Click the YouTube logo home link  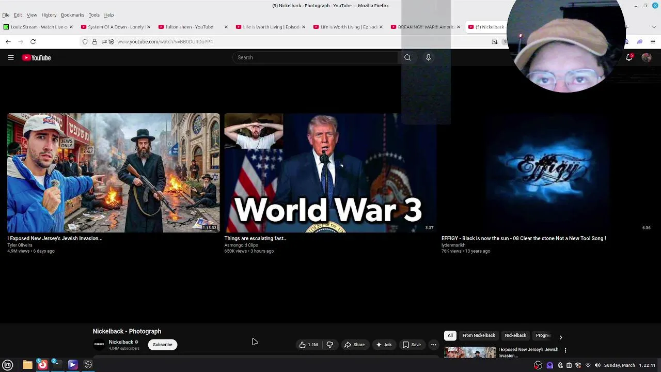[36, 58]
